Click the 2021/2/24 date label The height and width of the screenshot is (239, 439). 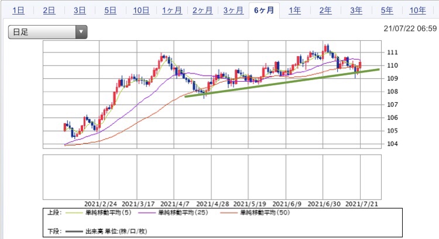click(101, 204)
